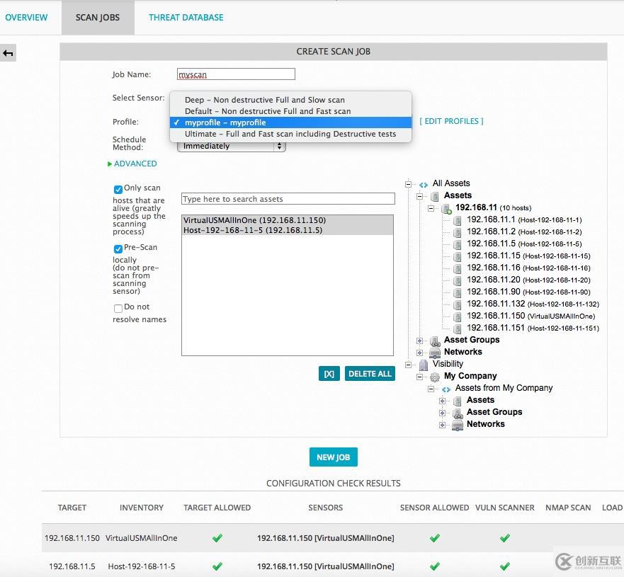The image size is (624, 577).
Task: Collapse the My Company tree node
Action: [419, 377]
